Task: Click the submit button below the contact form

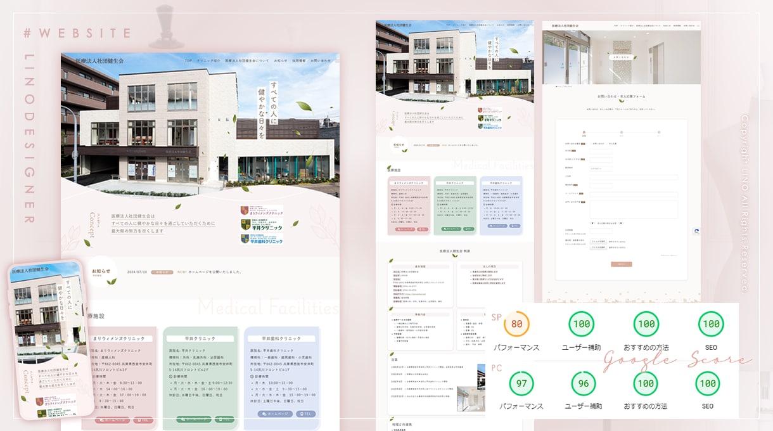Action: click(622, 264)
